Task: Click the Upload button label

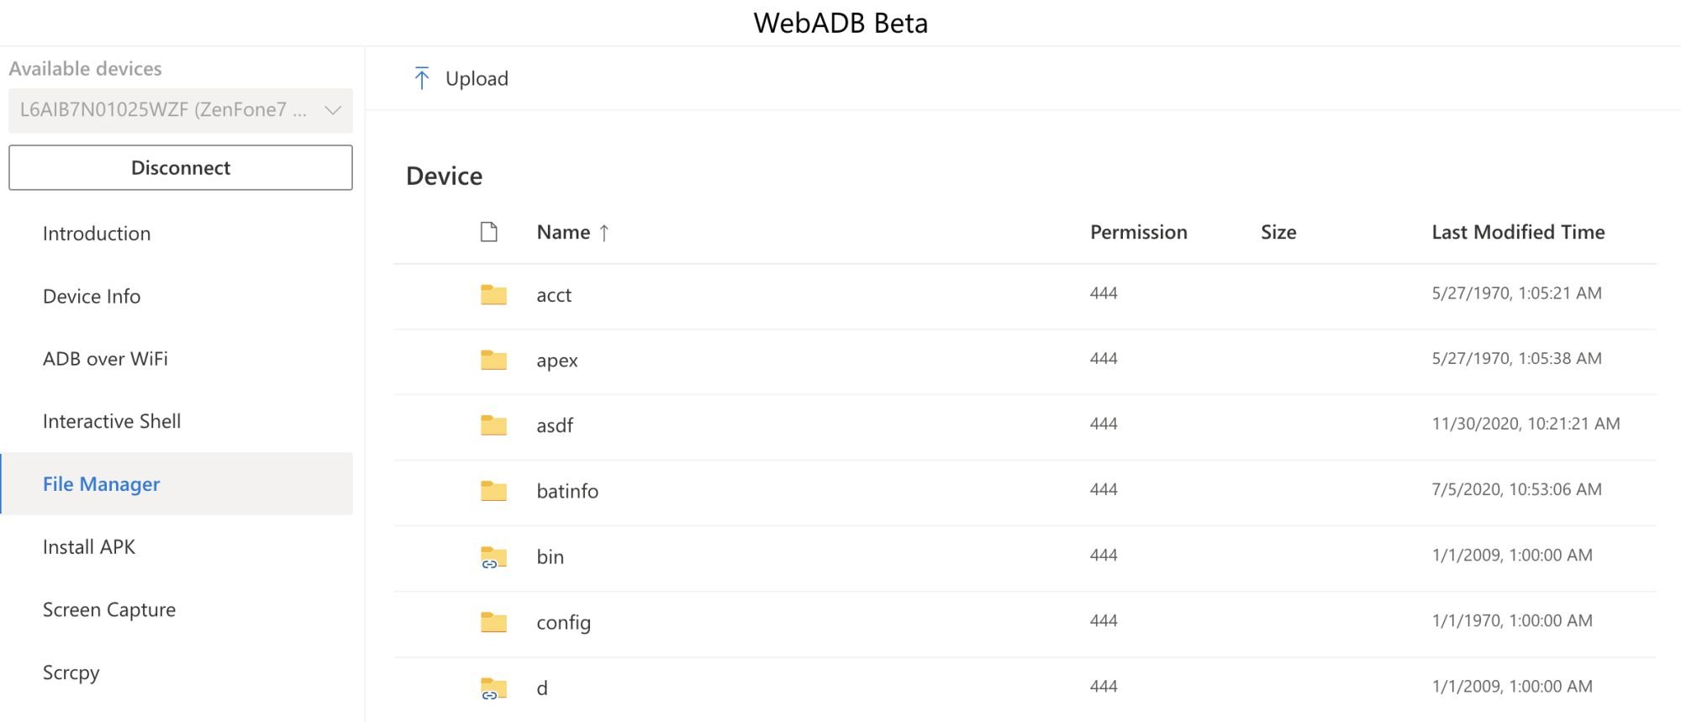Action: pos(477,78)
